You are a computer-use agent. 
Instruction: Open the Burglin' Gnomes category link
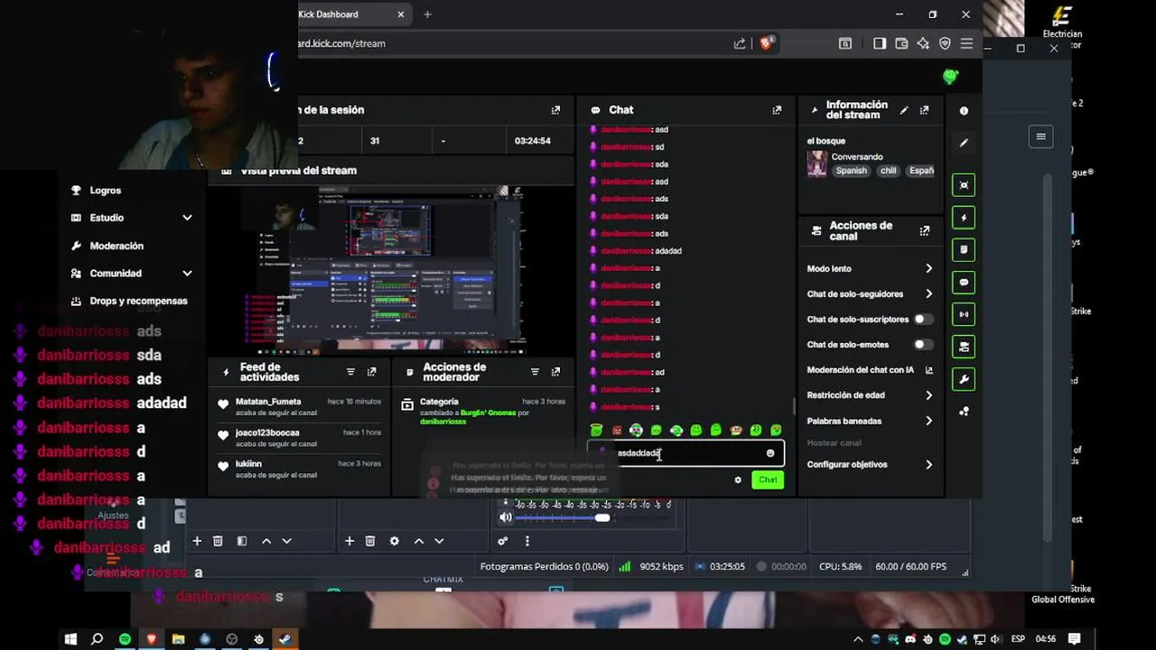coord(489,413)
